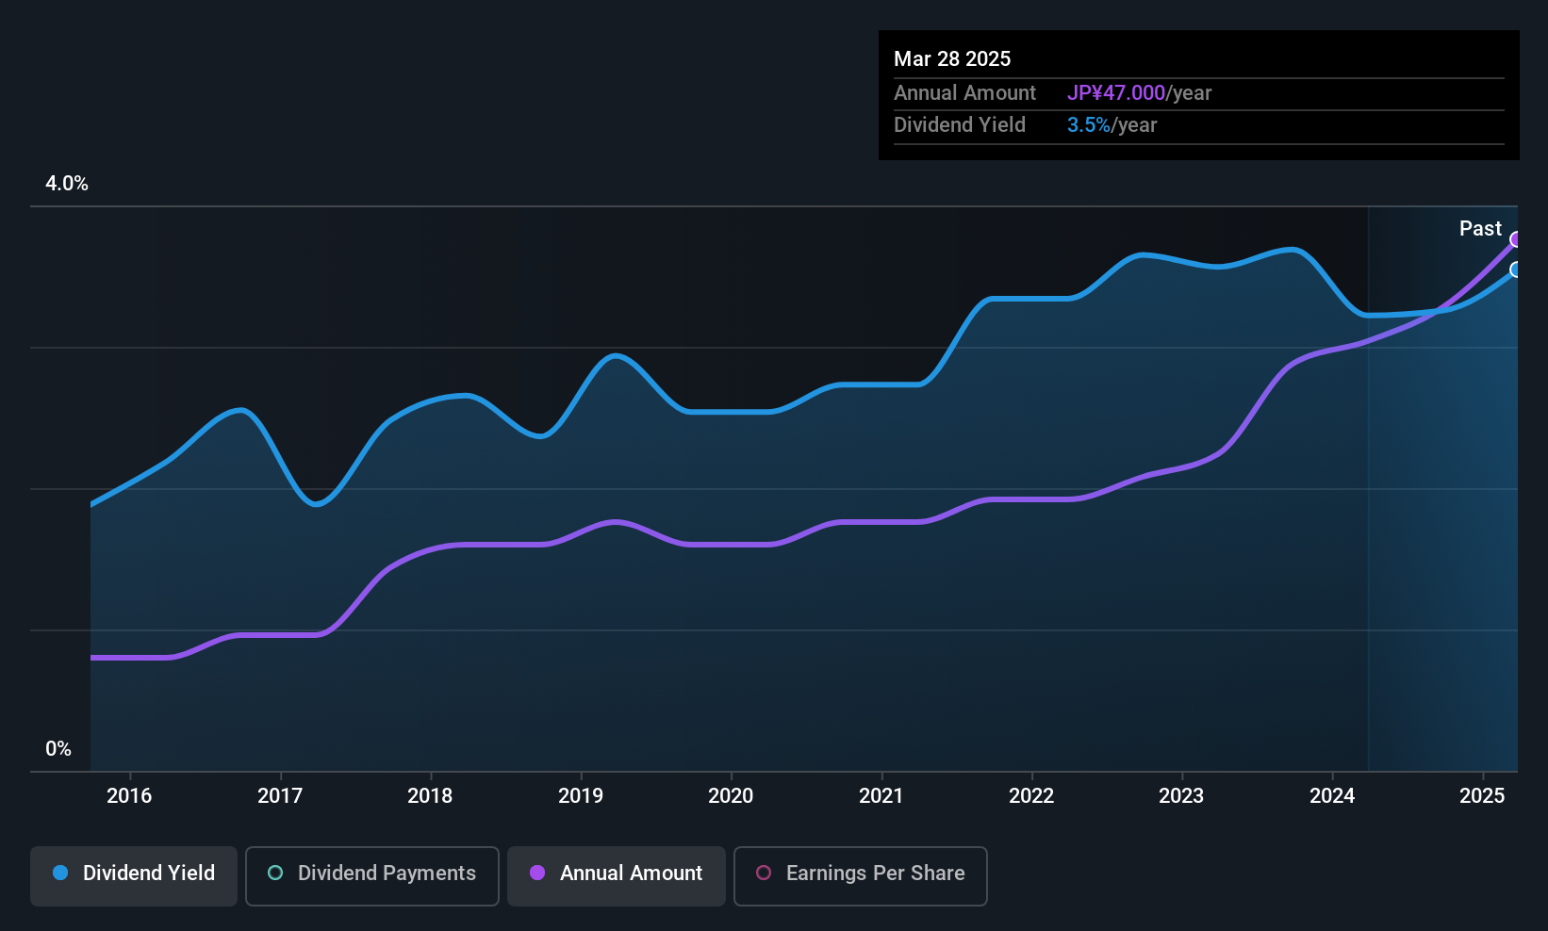Click the purple Annual Amount legend dot
The image size is (1548, 931).
(x=537, y=874)
